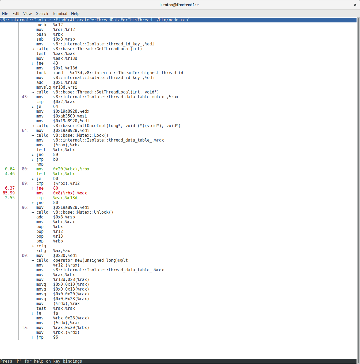Screen dimensions: 360x364
Task: Open the Help menu
Action: click(75, 14)
